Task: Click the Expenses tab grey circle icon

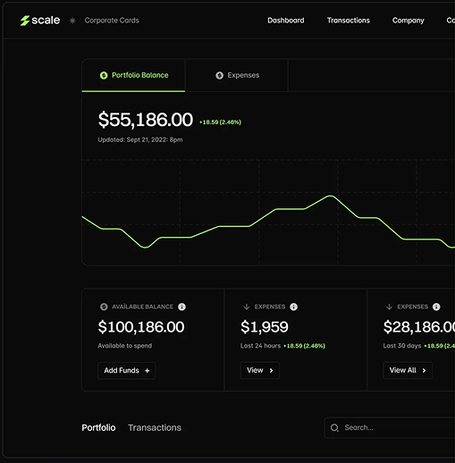Action: [220, 75]
